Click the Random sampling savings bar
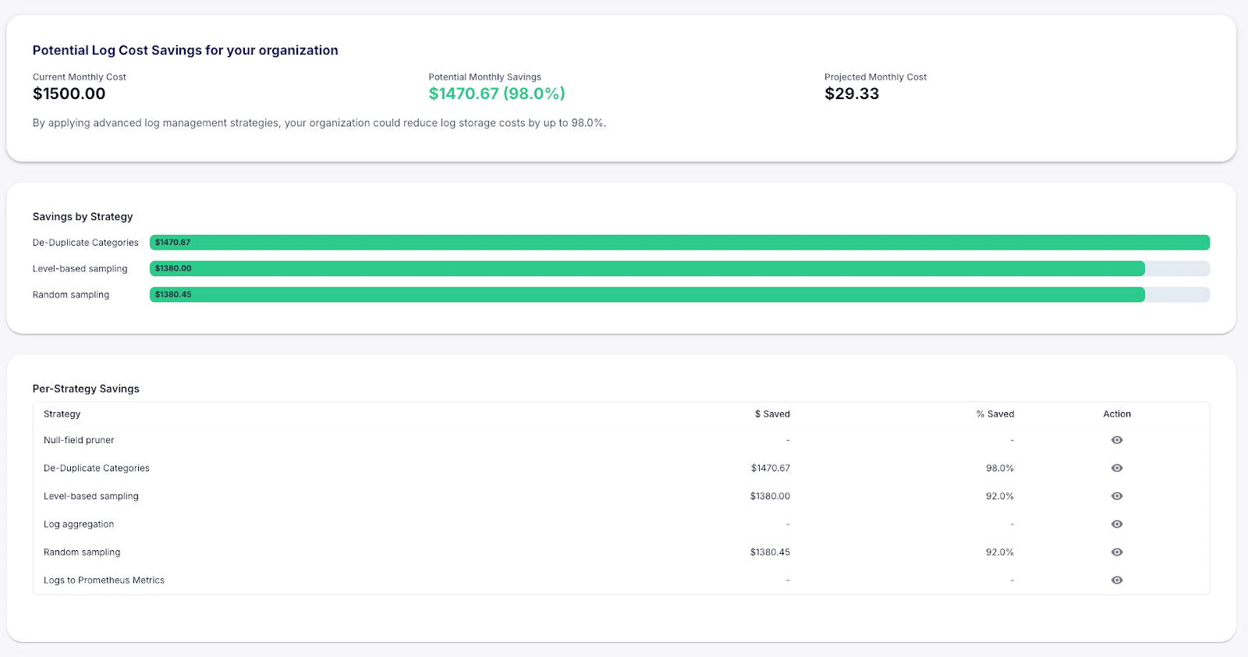Screen dimensions: 1248x657 [647, 295]
